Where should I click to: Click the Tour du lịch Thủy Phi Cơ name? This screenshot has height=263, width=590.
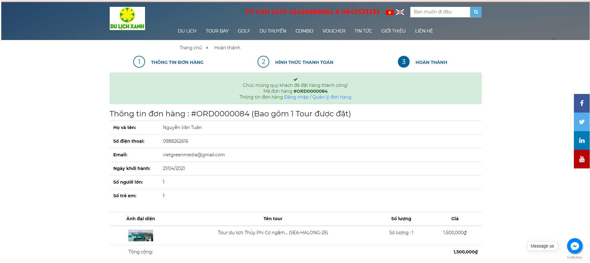pos(273,233)
